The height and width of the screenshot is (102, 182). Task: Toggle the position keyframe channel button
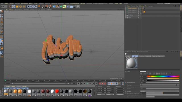coord(109,84)
